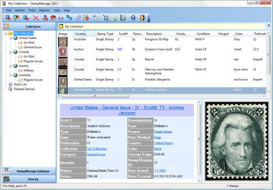Screen dimensions: 273x190
Task: Click the exit door toolbar icon
Action: 143,18
